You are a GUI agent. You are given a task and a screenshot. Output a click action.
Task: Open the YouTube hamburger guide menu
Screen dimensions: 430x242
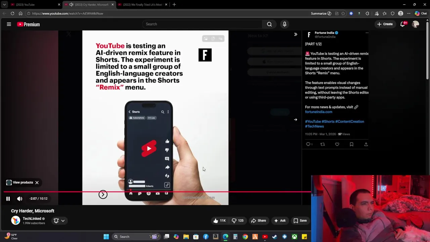pyautogui.click(x=9, y=24)
